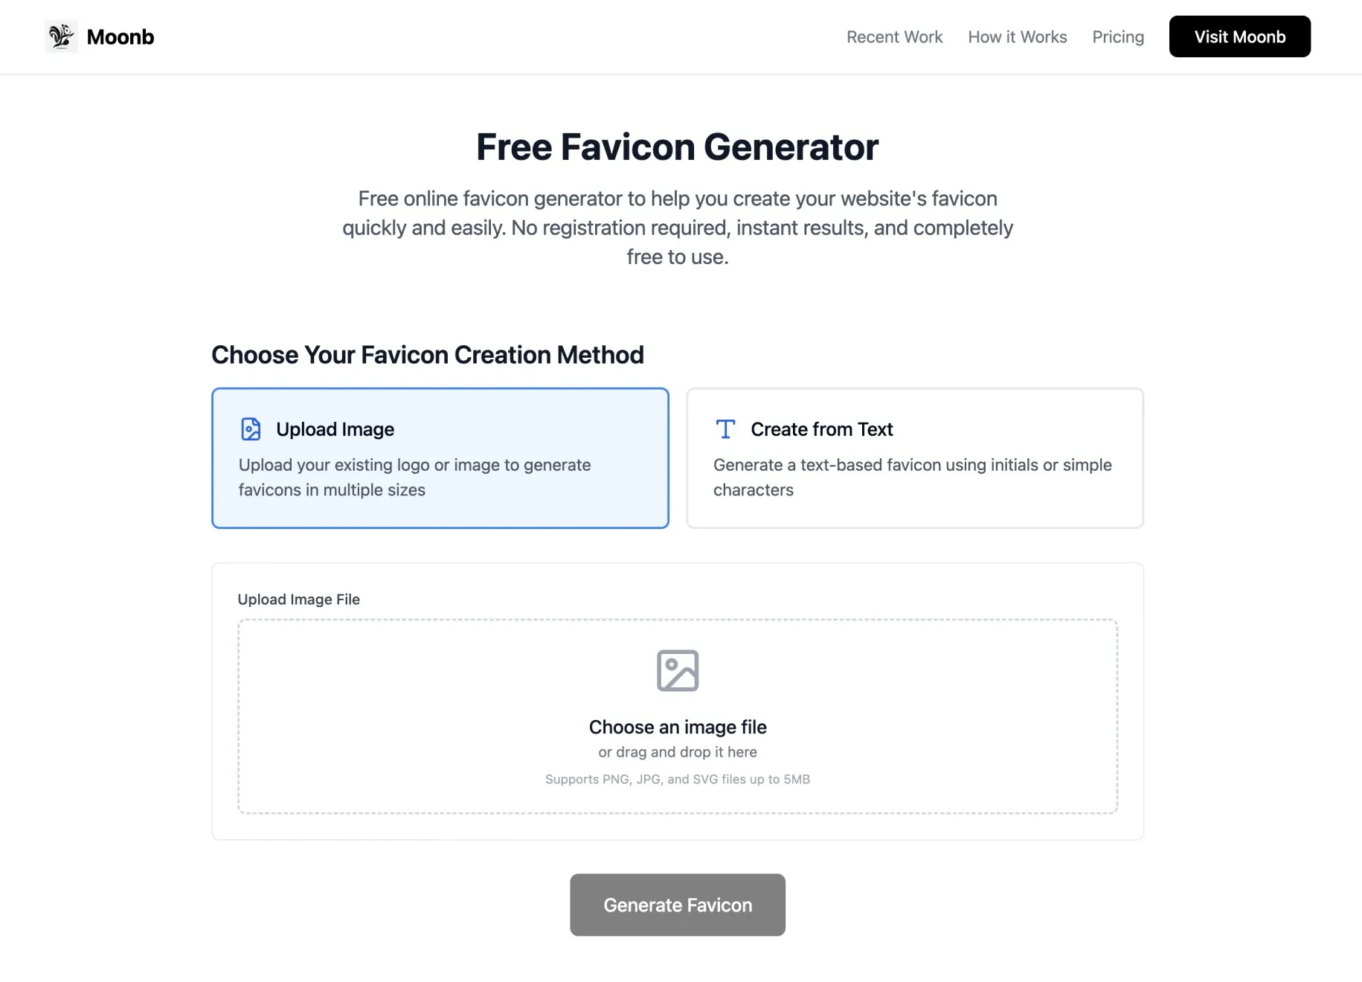This screenshot has width=1362, height=982.
Task: View the Pricing page
Action: pyautogui.click(x=1118, y=36)
